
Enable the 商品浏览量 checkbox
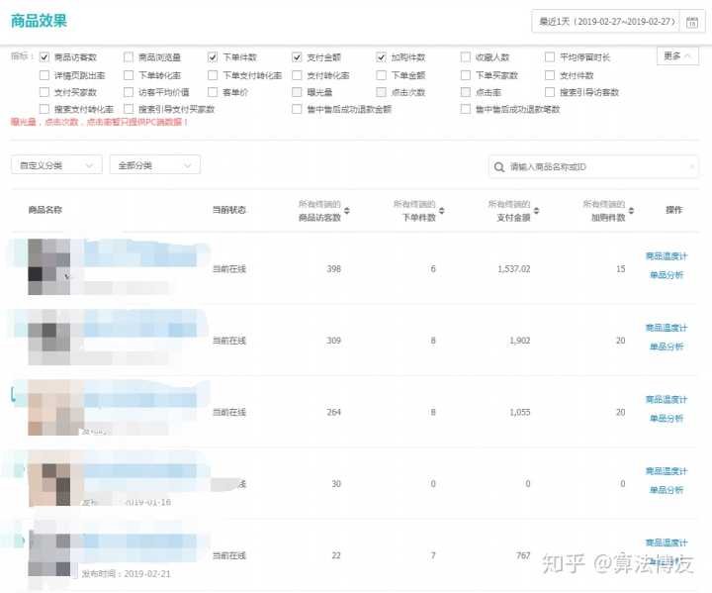(x=129, y=57)
